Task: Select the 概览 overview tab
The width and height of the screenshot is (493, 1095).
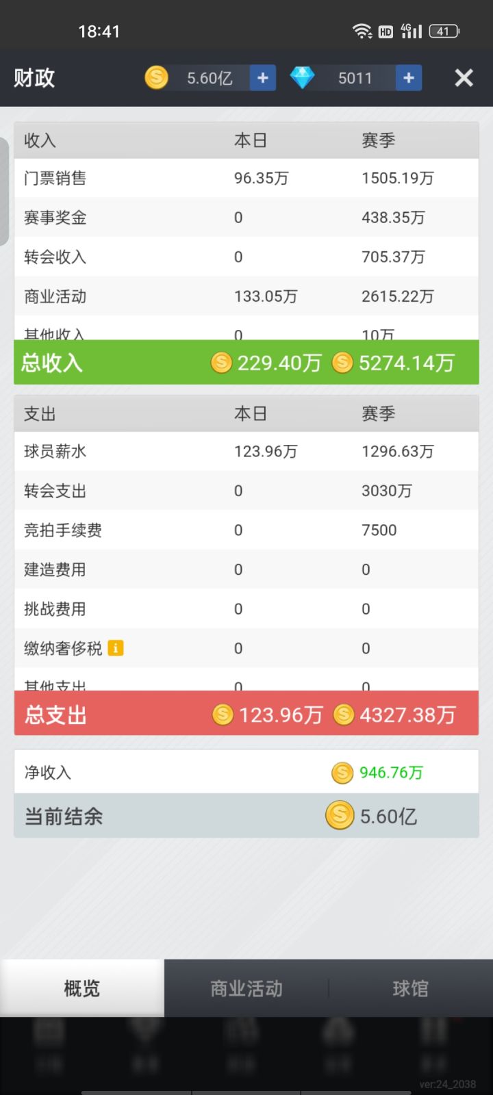Action: coord(82,988)
